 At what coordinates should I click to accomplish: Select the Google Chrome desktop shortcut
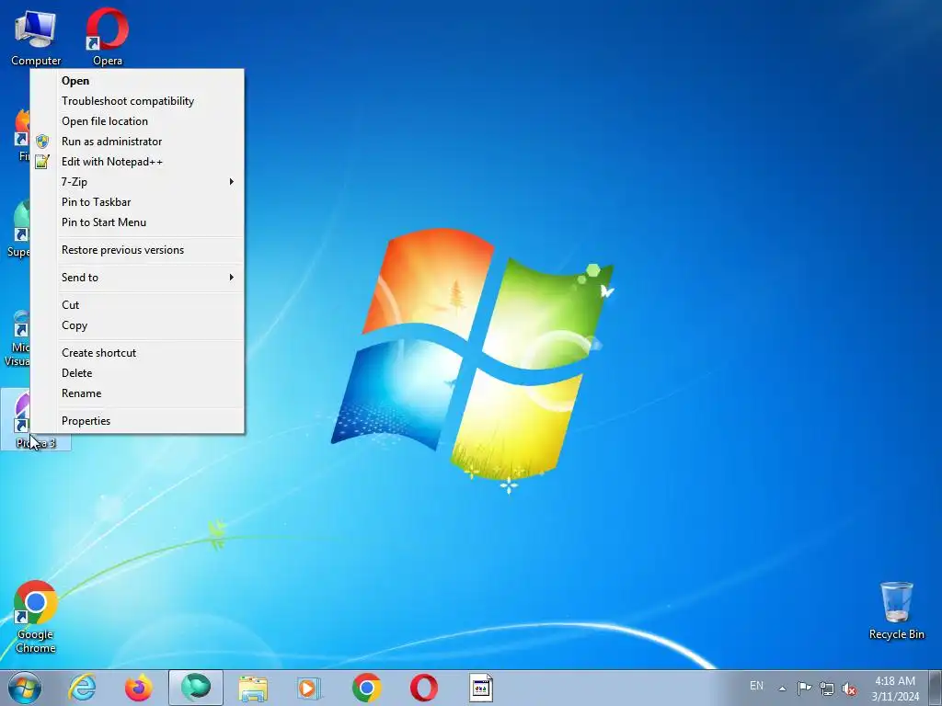[x=36, y=617]
